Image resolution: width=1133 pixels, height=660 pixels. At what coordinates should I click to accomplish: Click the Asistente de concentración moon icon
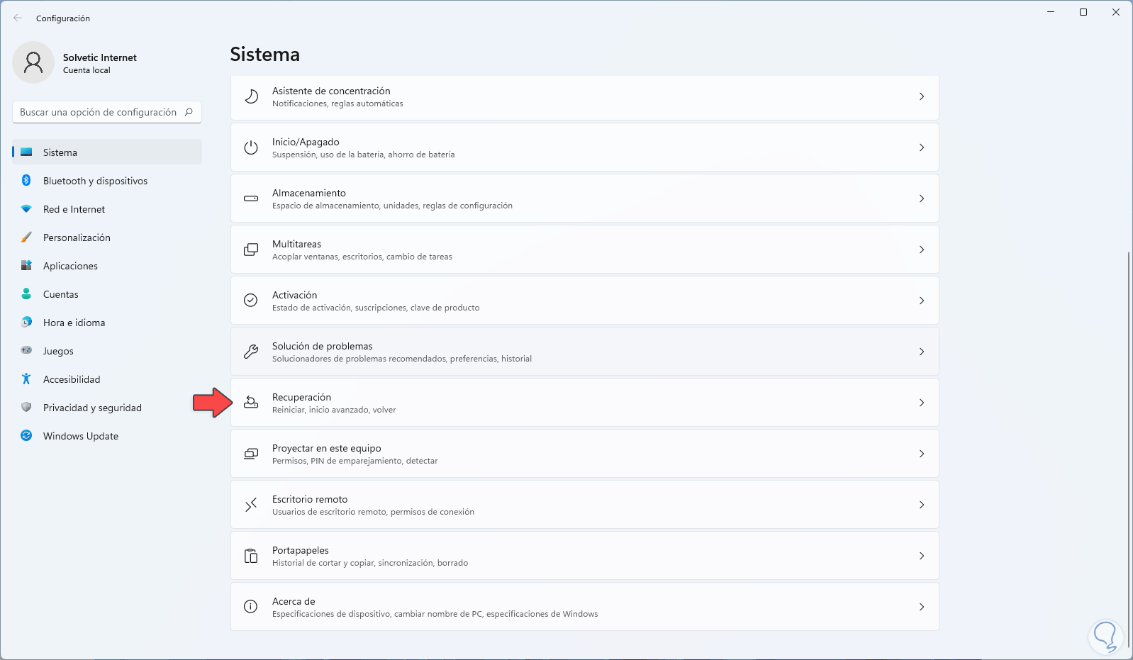pyautogui.click(x=251, y=96)
